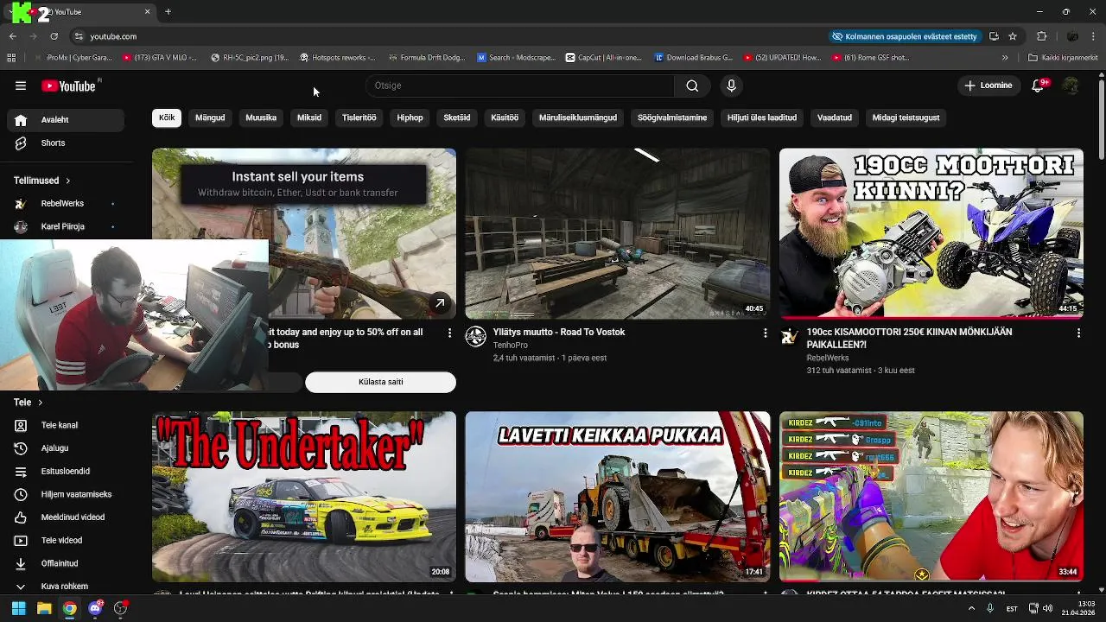Select the Söögivalmistamine filter chip

(672, 117)
